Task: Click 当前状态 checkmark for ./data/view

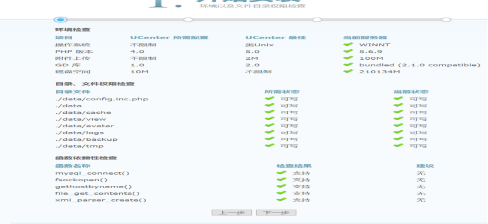Action: point(398,118)
